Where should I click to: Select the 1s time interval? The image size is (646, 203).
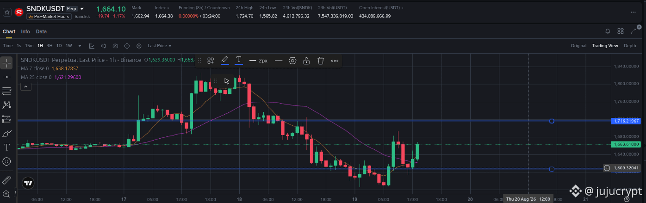coord(19,46)
